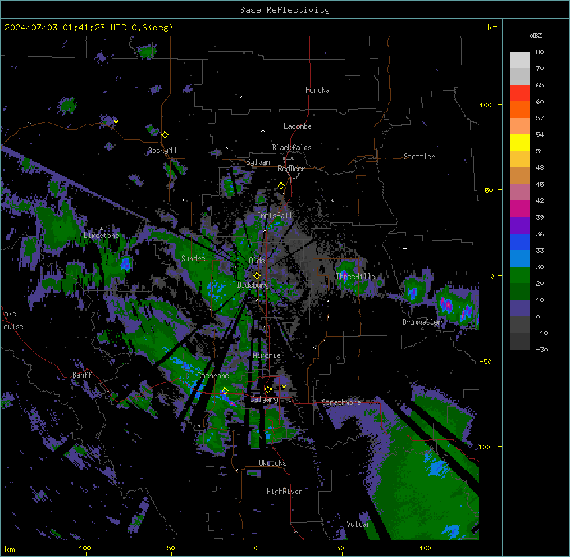Click the yellow diamond marker near RockyMH
The image size is (570, 557).
pos(165,134)
